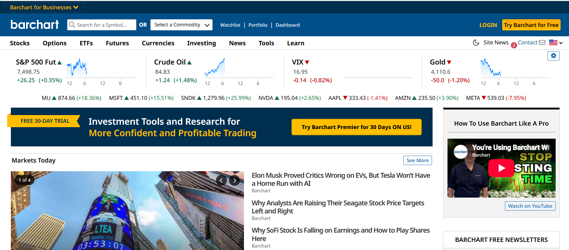Open the Options menu
The image size is (569, 250).
click(55, 43)
